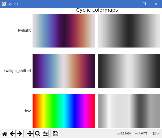Click the hsv rainbow gradient
Viewport: 162px width, 138px height.
pos(64,111)
